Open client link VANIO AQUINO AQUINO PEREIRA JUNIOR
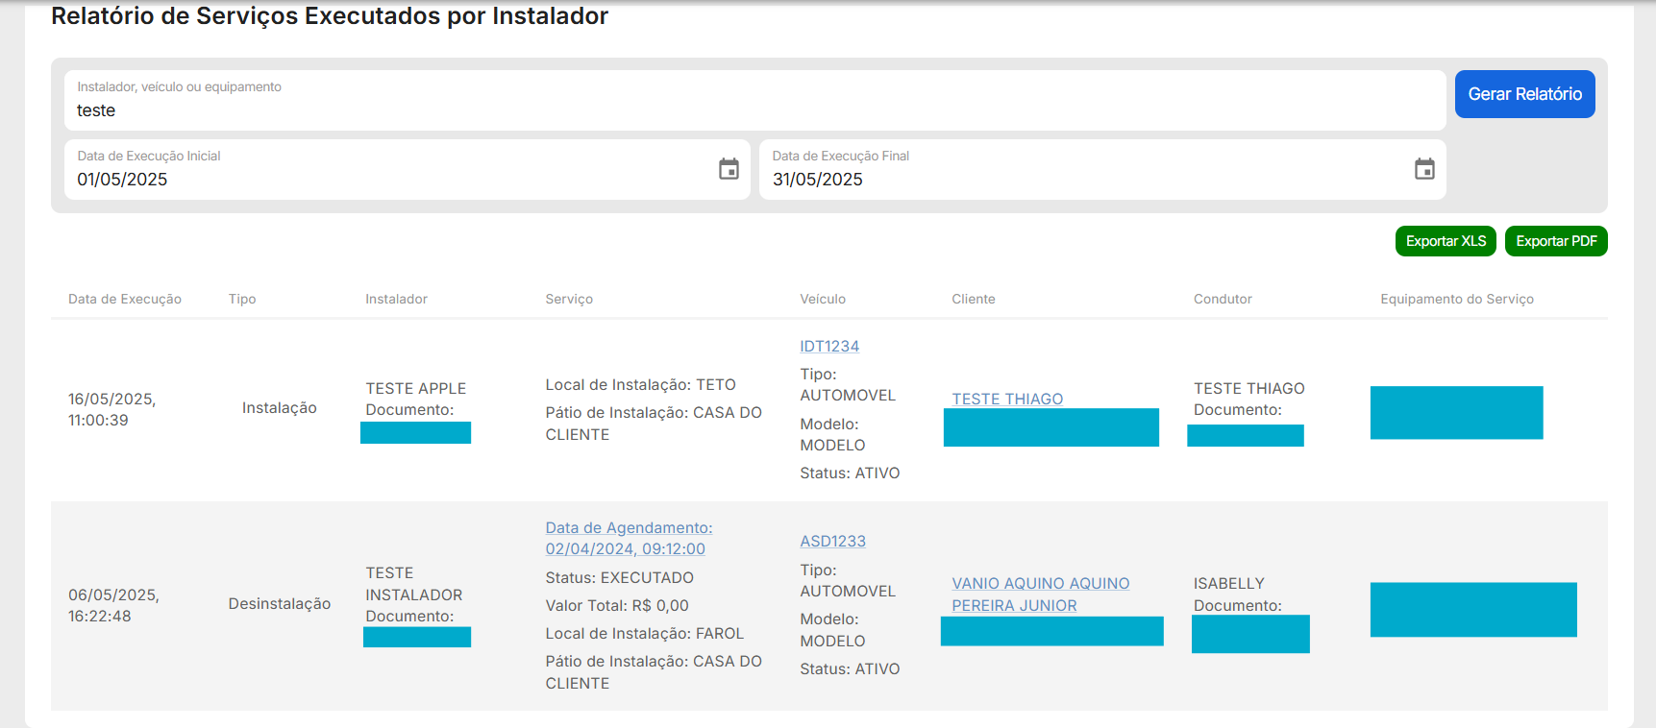 tap(1040, 595)
